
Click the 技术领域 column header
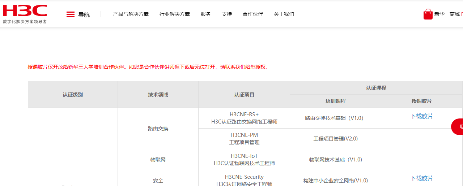coord(158,95)
